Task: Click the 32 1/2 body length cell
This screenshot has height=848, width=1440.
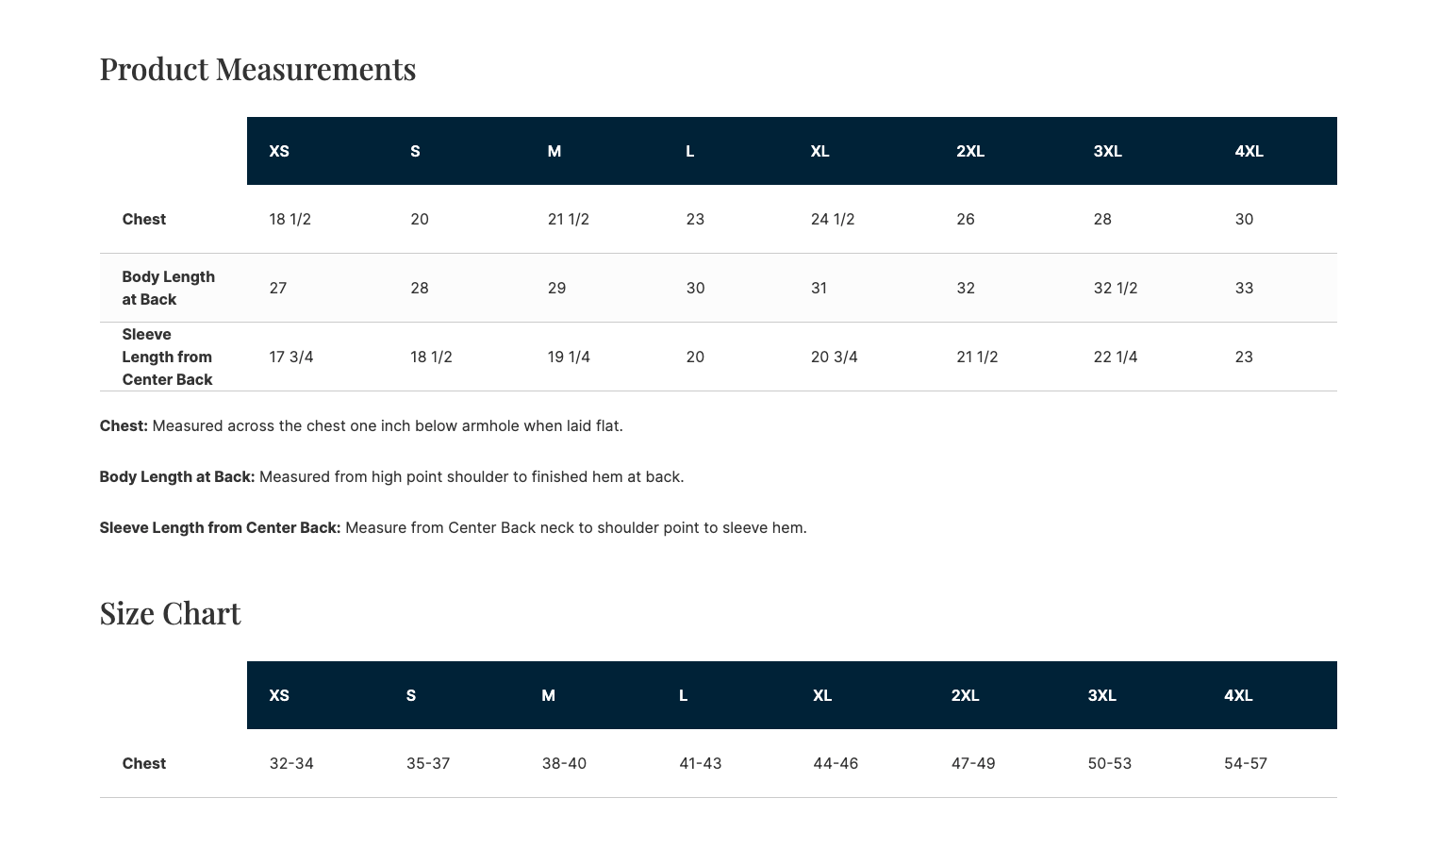Action: (x=1115, y=288)
